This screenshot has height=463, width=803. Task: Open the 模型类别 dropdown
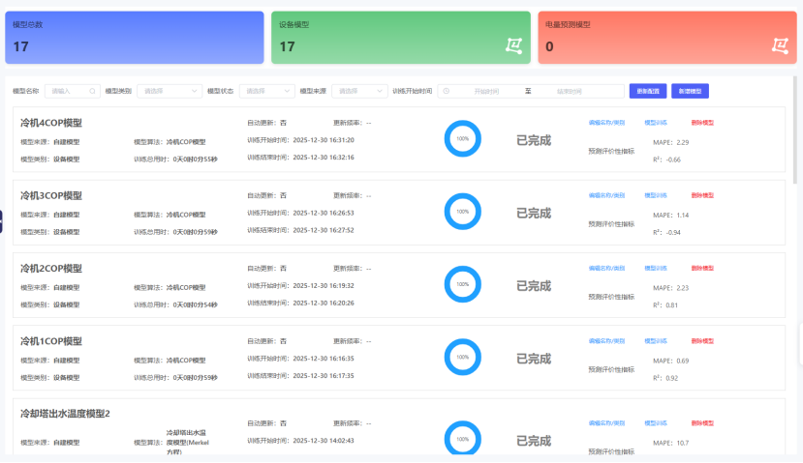point(170,92)
